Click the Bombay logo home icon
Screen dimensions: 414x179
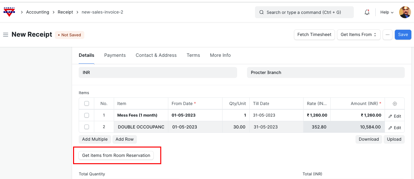[9, 12]
